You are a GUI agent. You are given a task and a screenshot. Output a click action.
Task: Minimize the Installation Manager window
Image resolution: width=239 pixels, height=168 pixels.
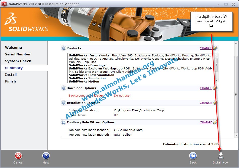218,4
